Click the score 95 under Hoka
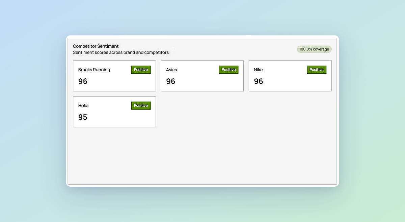This screenshot has height=222, width=405. pyautogui.click(x=83, y=117)
